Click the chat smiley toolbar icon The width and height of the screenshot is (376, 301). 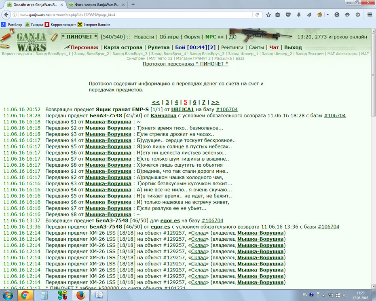(347, 15)
